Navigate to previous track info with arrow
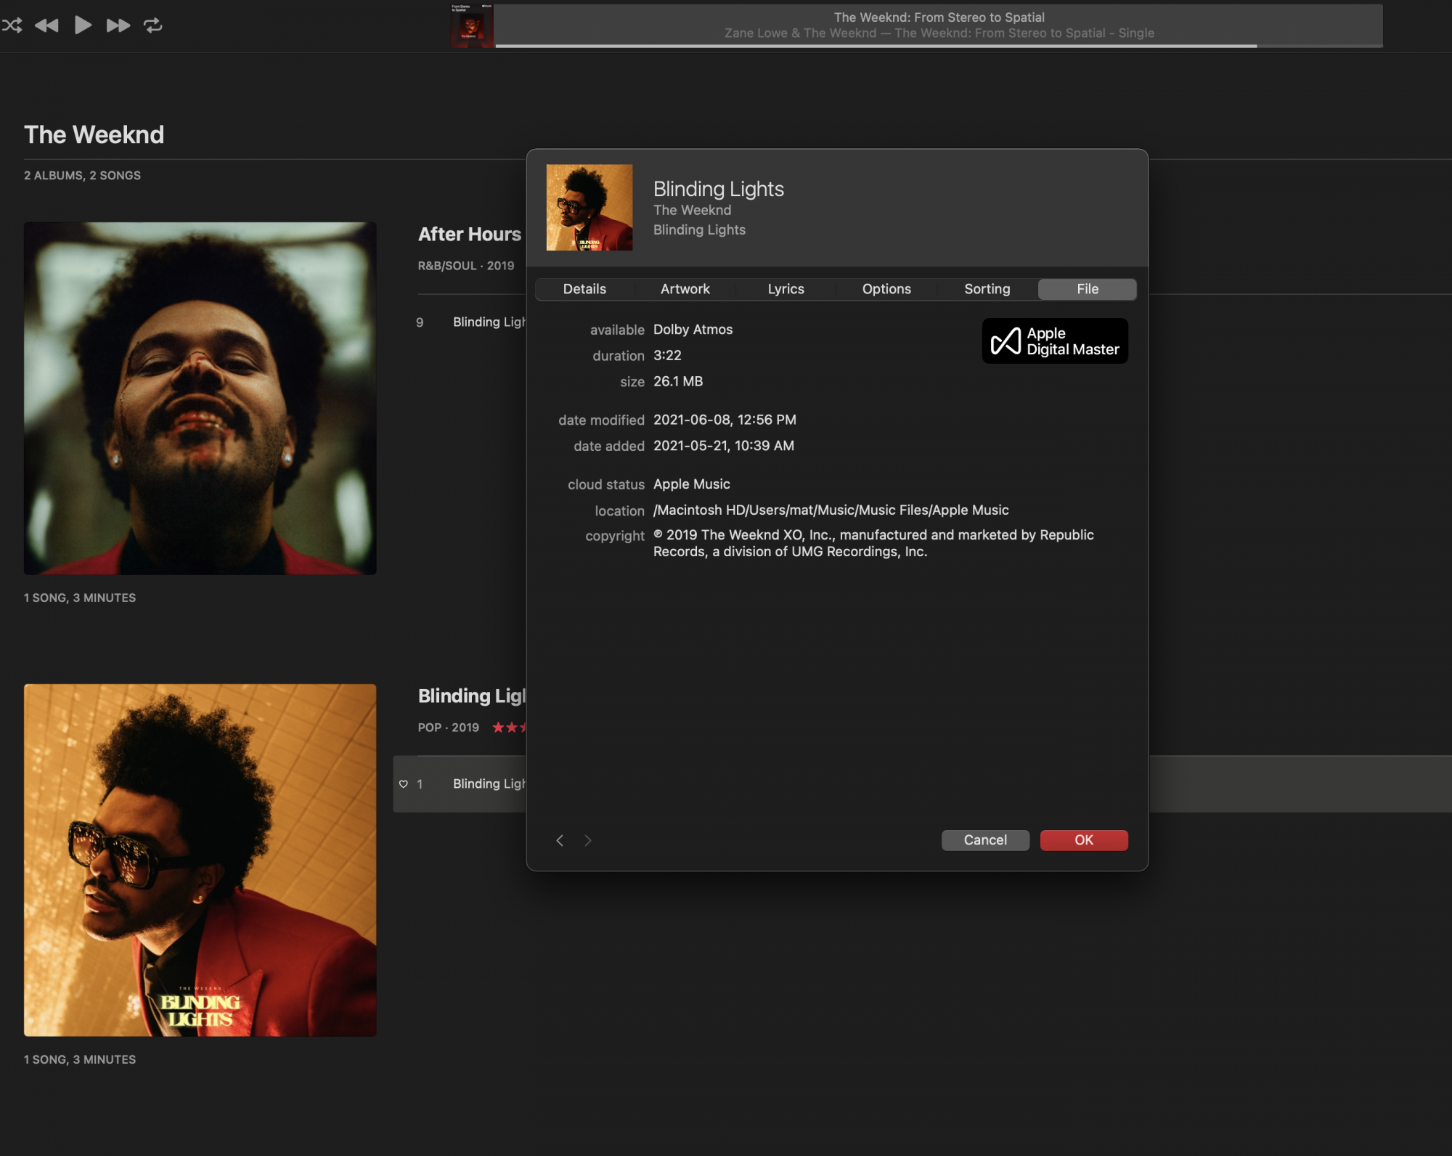The image size is (1452, 1156). click(559, 840)
